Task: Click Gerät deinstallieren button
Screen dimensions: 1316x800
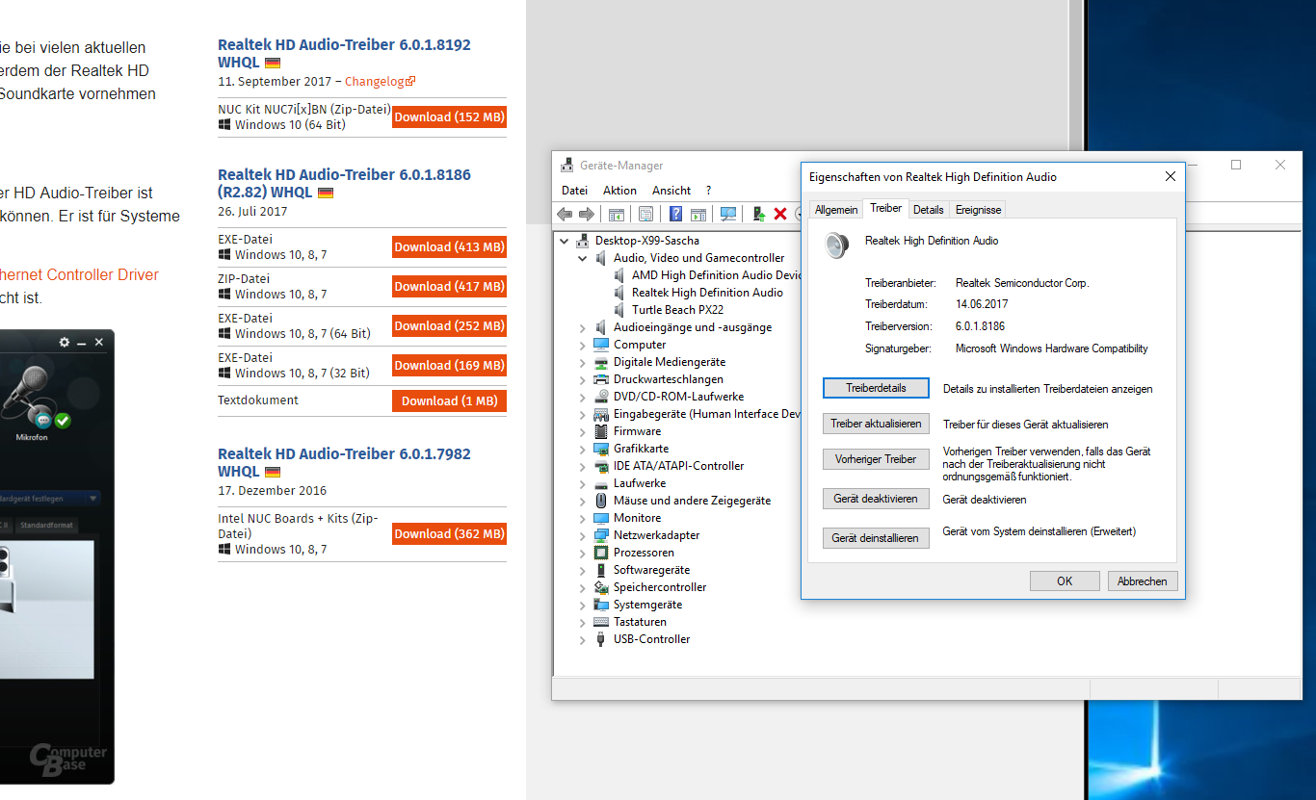Action: pos(876,538)
